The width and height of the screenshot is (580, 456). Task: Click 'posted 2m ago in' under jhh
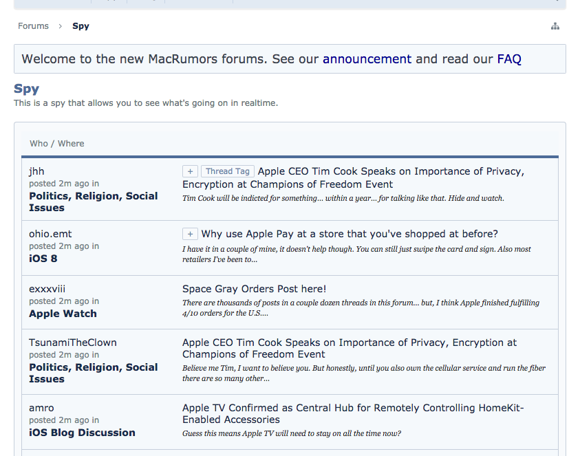(64, 184)
